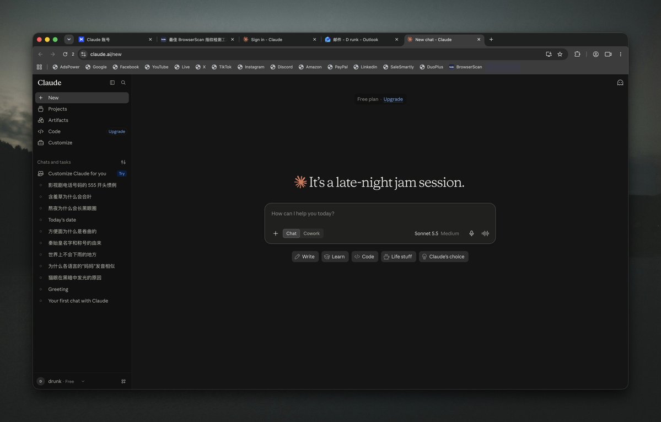Viewport: 661px width, 422px height.
Task: Choose the Life stuff suggestion chip
Action: click(399, 257)
